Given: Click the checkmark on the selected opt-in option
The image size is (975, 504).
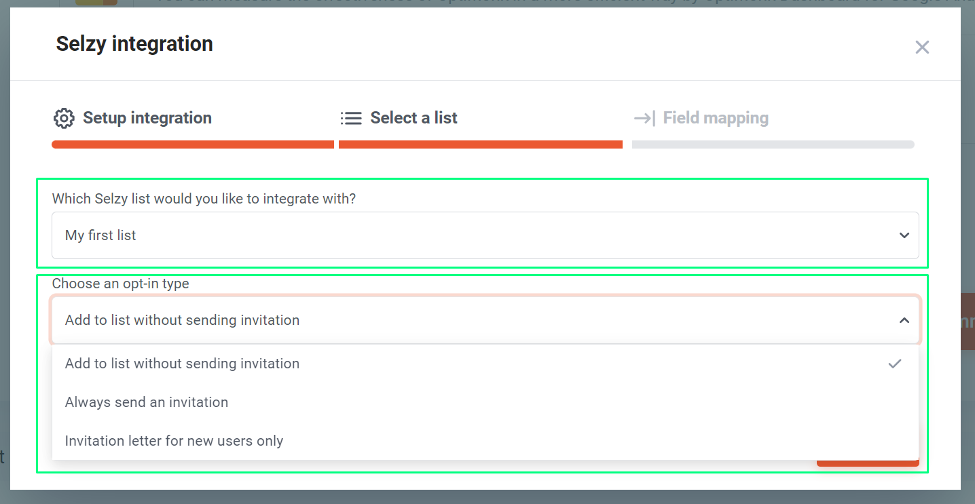Looking at the screenshot, I should [x=895, y=364].
